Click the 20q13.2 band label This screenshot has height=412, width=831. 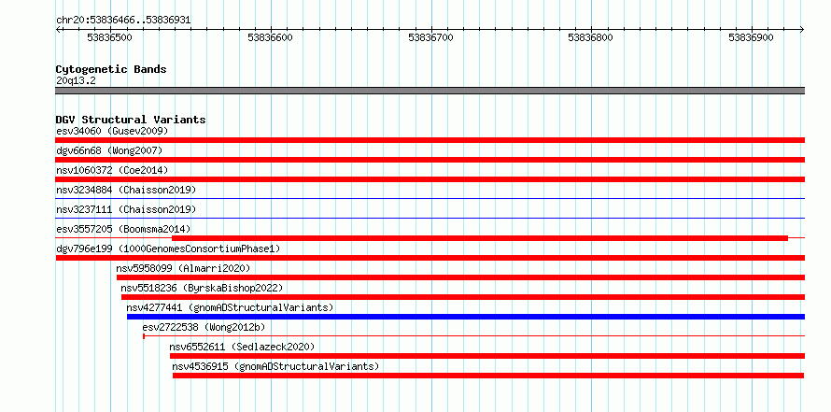pyautogui.click(x=76, y=81)
